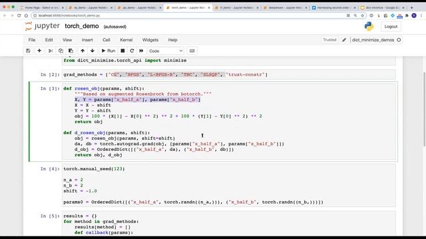This screenshot has width=426, height=239.
Task: Save and checkpoint the notebook
Action: coord(28,50)
